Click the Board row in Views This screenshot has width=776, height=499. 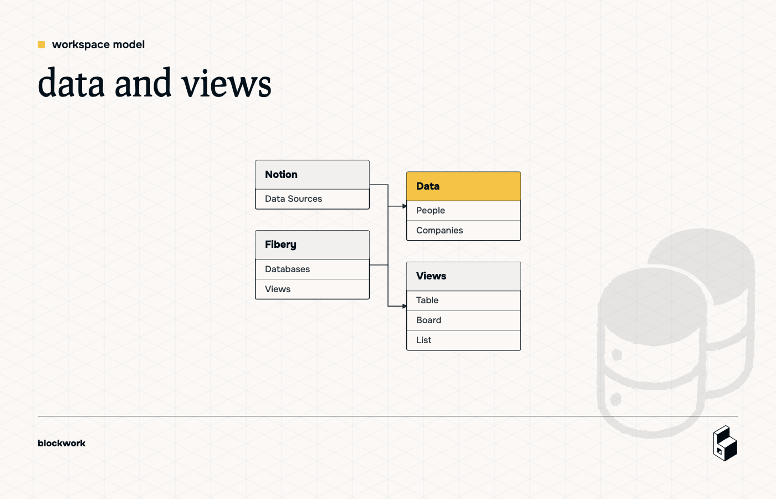[x=463, y=320]
